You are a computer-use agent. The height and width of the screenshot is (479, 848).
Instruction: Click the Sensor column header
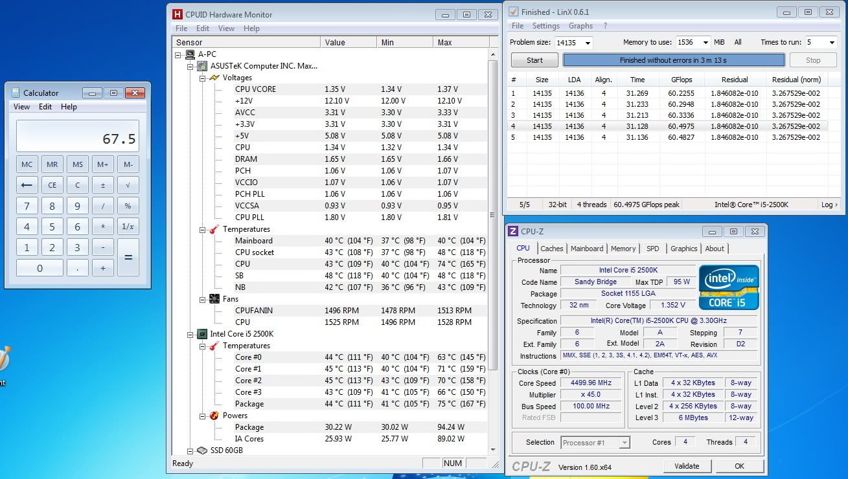tap(247, 43)
